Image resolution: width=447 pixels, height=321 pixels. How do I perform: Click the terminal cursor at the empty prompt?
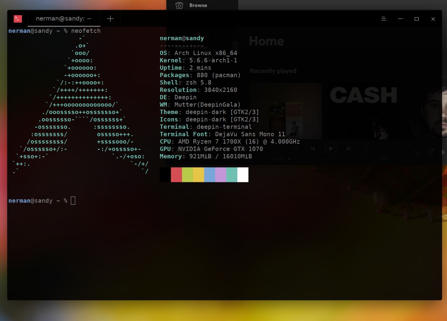tap(73, 200)
